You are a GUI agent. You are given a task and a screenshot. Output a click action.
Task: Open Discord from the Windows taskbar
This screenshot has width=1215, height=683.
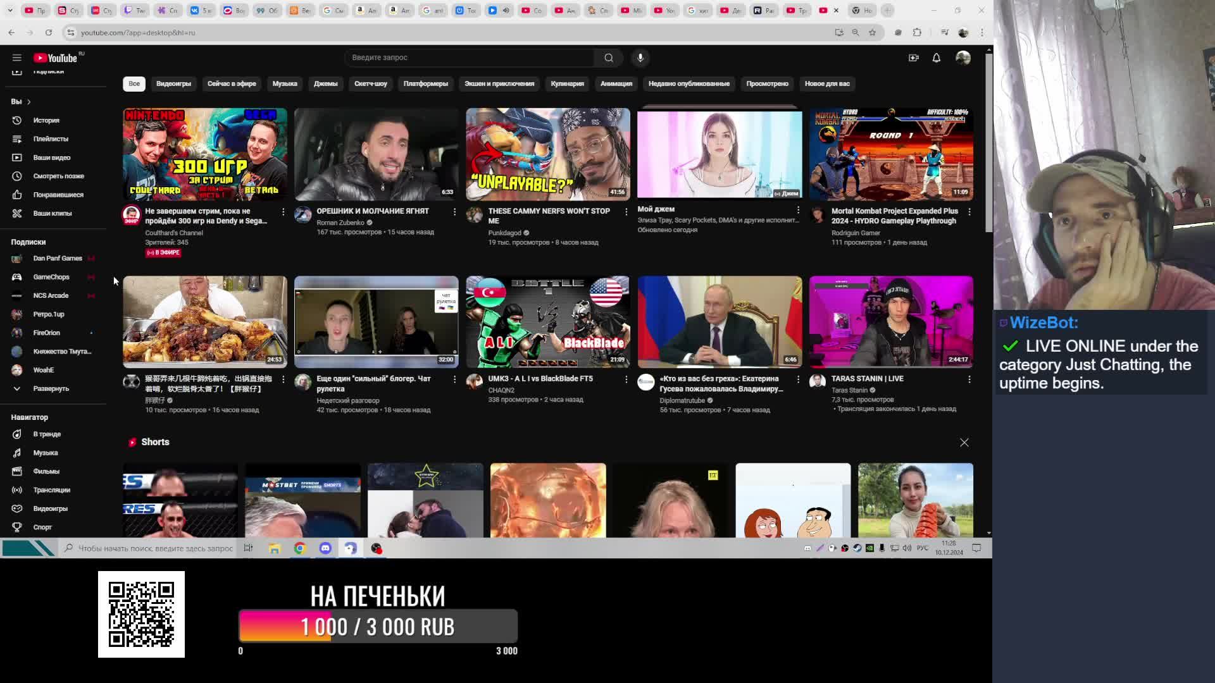pos(325,548)
